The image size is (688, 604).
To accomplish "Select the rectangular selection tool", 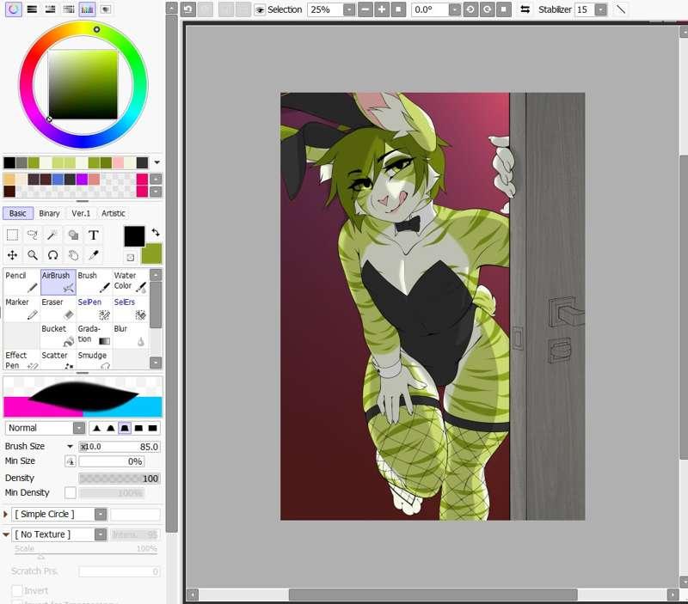I will [x=12, y=235].
